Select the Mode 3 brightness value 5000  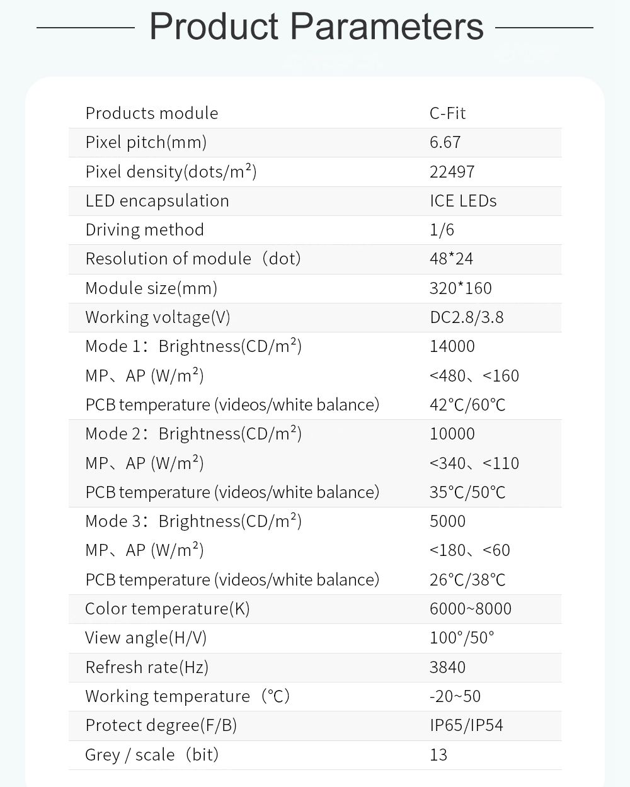tap(447, 521)
